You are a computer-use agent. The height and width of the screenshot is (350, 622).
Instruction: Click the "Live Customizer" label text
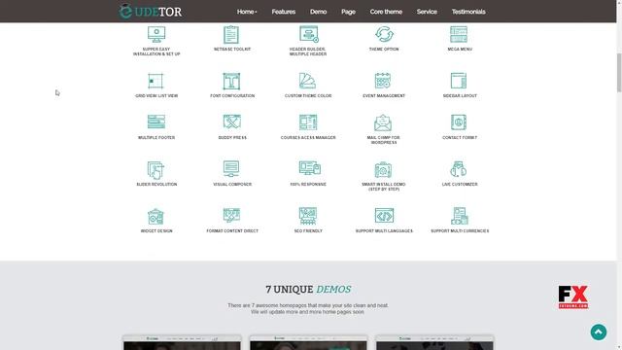point(460,184)
